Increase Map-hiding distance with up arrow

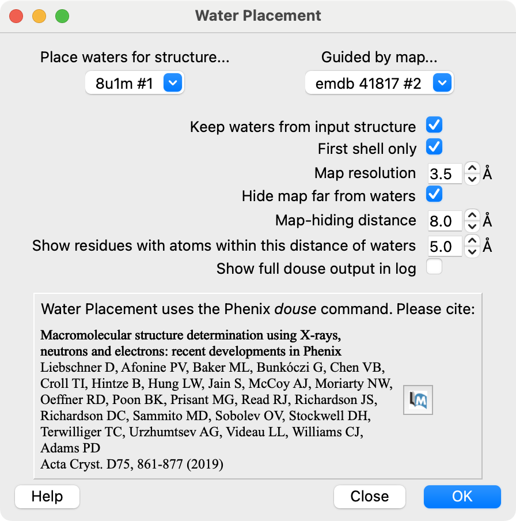(x=472, y=216)
